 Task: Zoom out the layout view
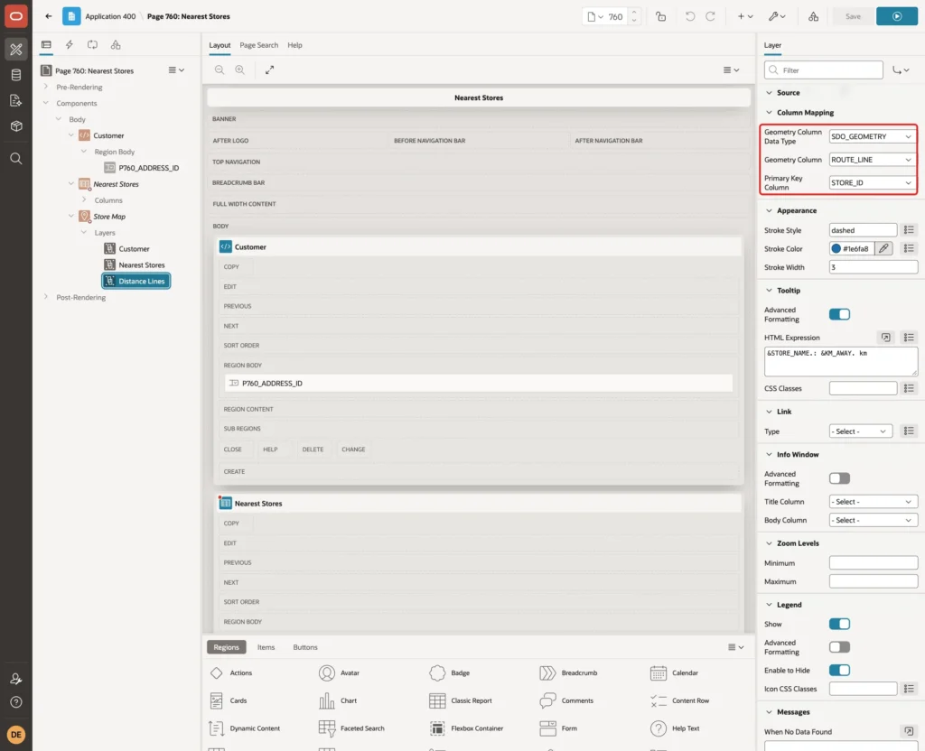coord(220,70)
